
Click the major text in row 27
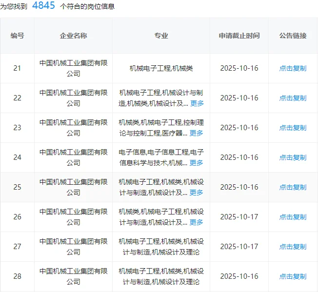(x=161, y=247)
